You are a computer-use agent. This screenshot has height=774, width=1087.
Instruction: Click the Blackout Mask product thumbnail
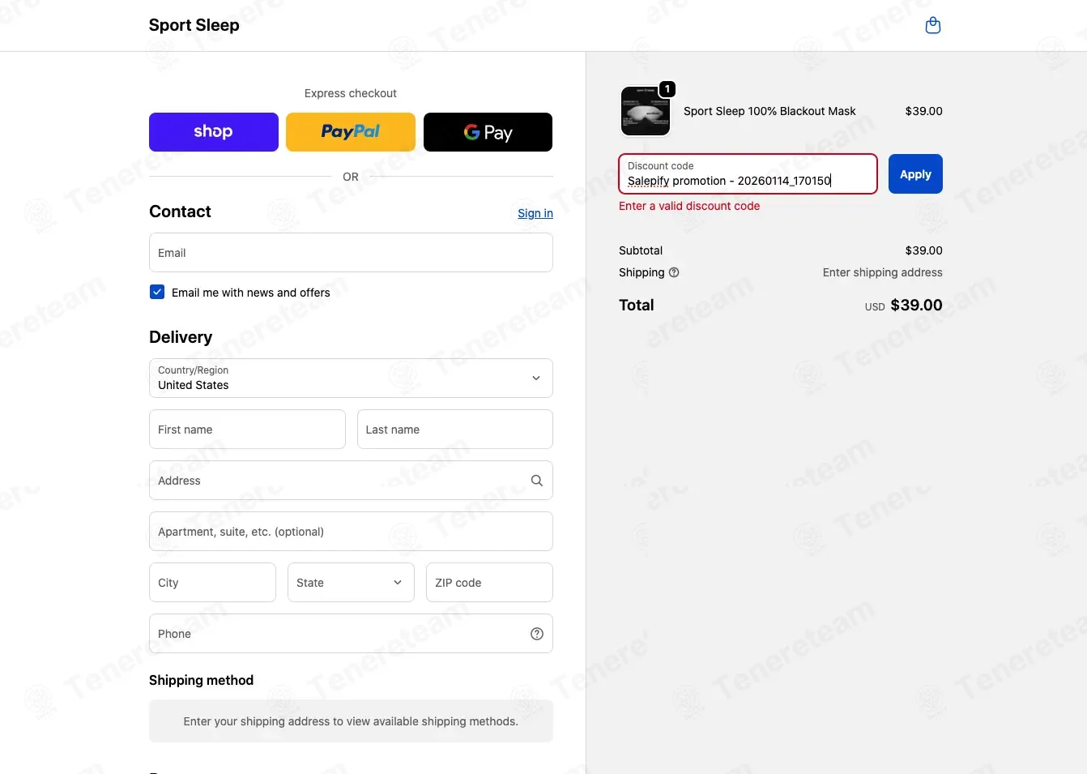point(646,111)
